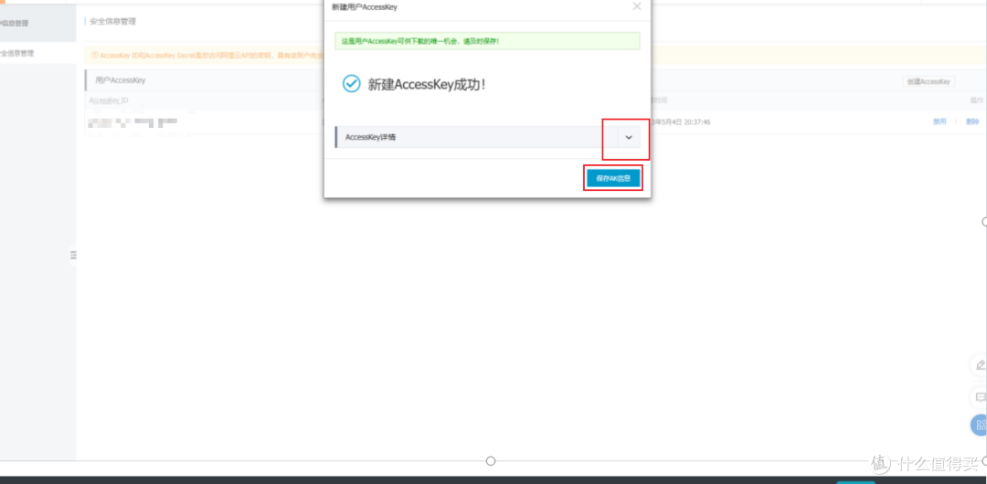Click the 新建用户AccessKey dialog title

tap(365, 7)
